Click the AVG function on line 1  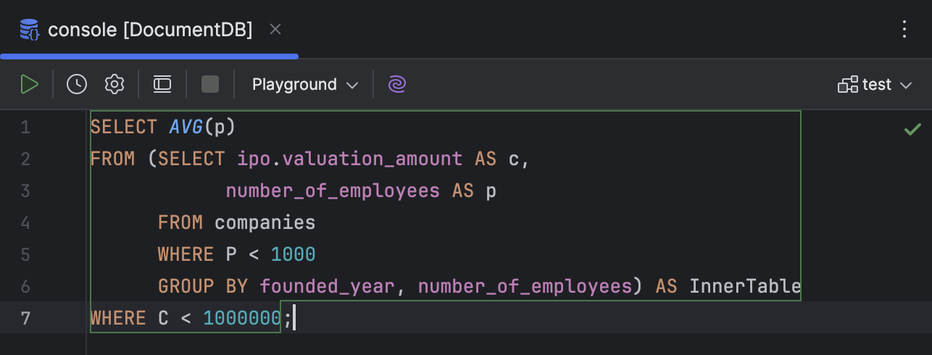[186, 127]
